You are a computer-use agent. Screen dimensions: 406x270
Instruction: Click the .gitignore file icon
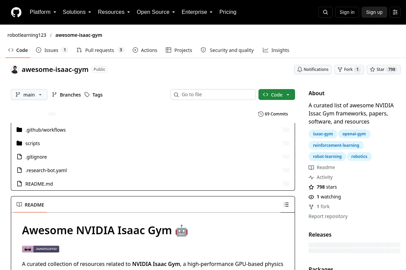(x=19, y=157)
